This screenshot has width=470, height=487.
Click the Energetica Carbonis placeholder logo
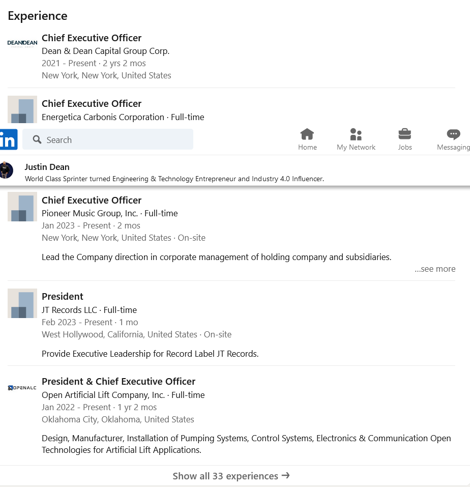(22, 109)
